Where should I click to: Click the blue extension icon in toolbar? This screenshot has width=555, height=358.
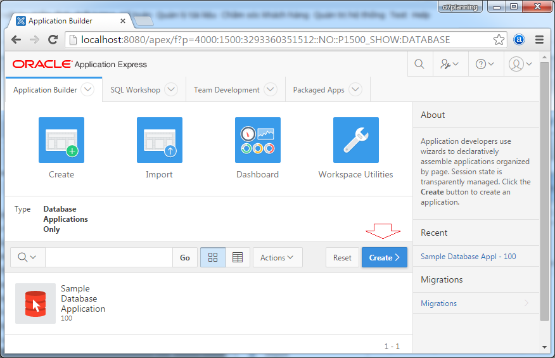(519, 40)
